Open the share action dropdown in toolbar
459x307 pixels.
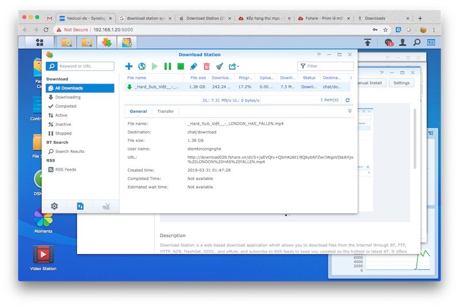tap(234, 66)
